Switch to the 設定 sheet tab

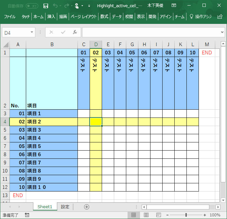tap(65, 207)
